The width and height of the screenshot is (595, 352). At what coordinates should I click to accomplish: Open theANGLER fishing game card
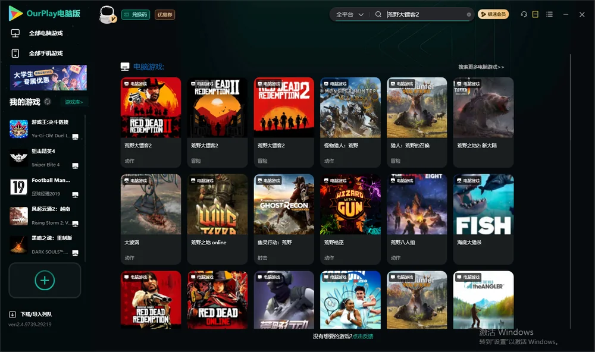[483, 300]
